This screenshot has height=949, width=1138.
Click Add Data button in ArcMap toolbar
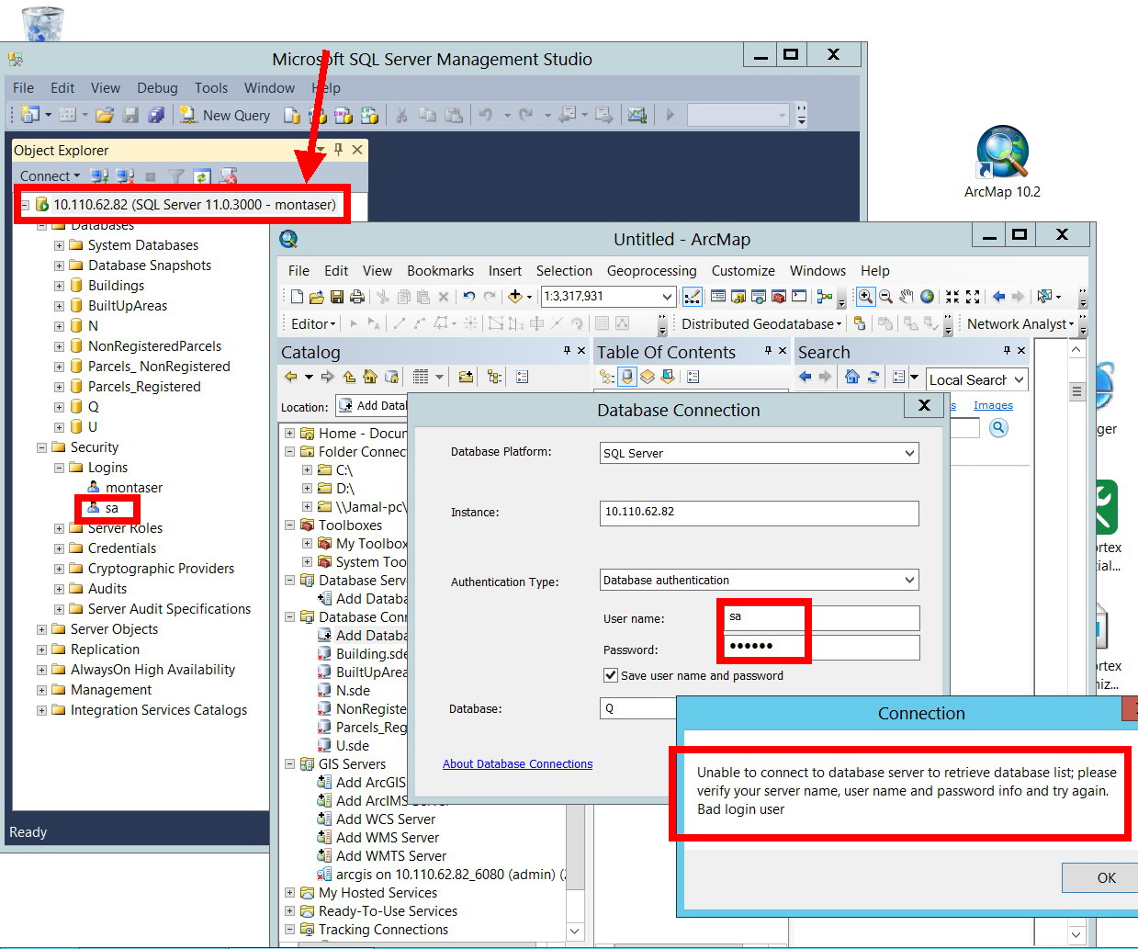pyautogui.click(x=515, y=297)
